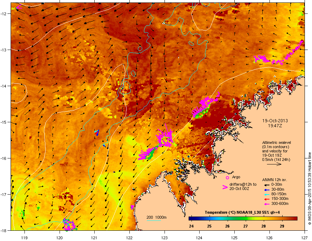312x241 pixels.
Task: Click the small closed cyan contour near 122.3E 13S
Action: [140, 48]
